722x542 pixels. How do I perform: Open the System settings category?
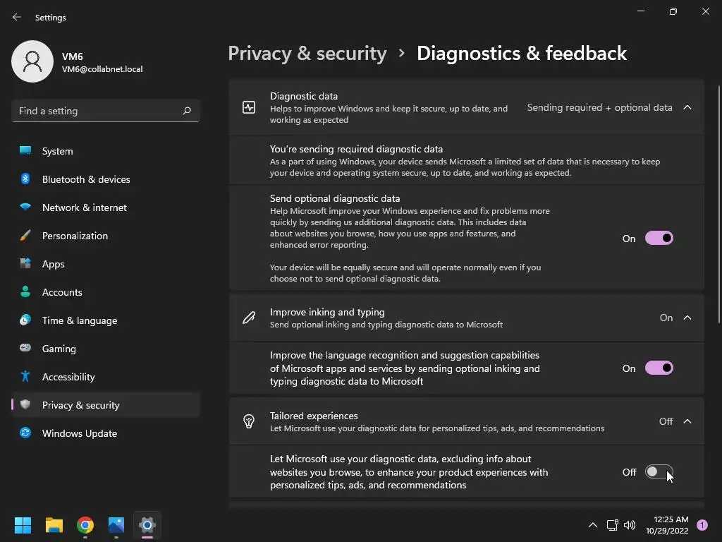(x=106, y=151)
